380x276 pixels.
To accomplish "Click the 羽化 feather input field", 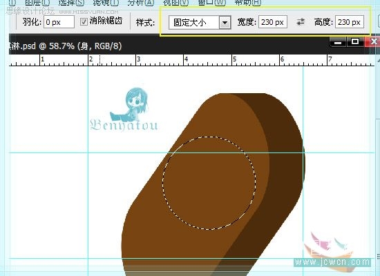I will (59, 22).
